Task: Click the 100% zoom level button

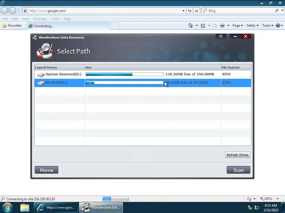Action: coord(266,199)
